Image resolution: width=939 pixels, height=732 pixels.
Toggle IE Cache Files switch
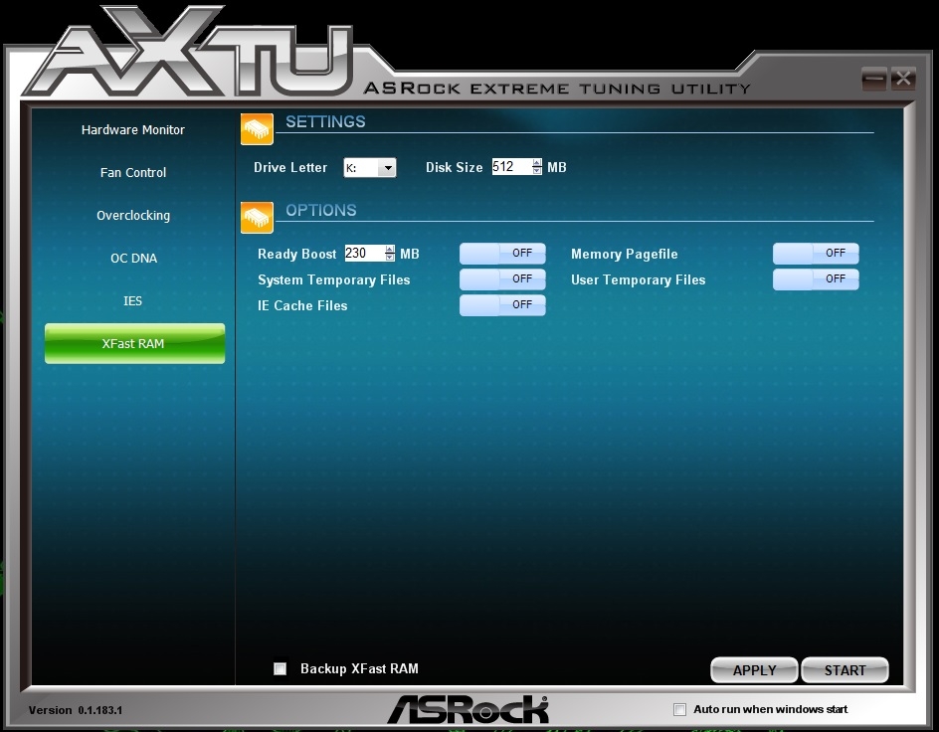pos(502,304)
